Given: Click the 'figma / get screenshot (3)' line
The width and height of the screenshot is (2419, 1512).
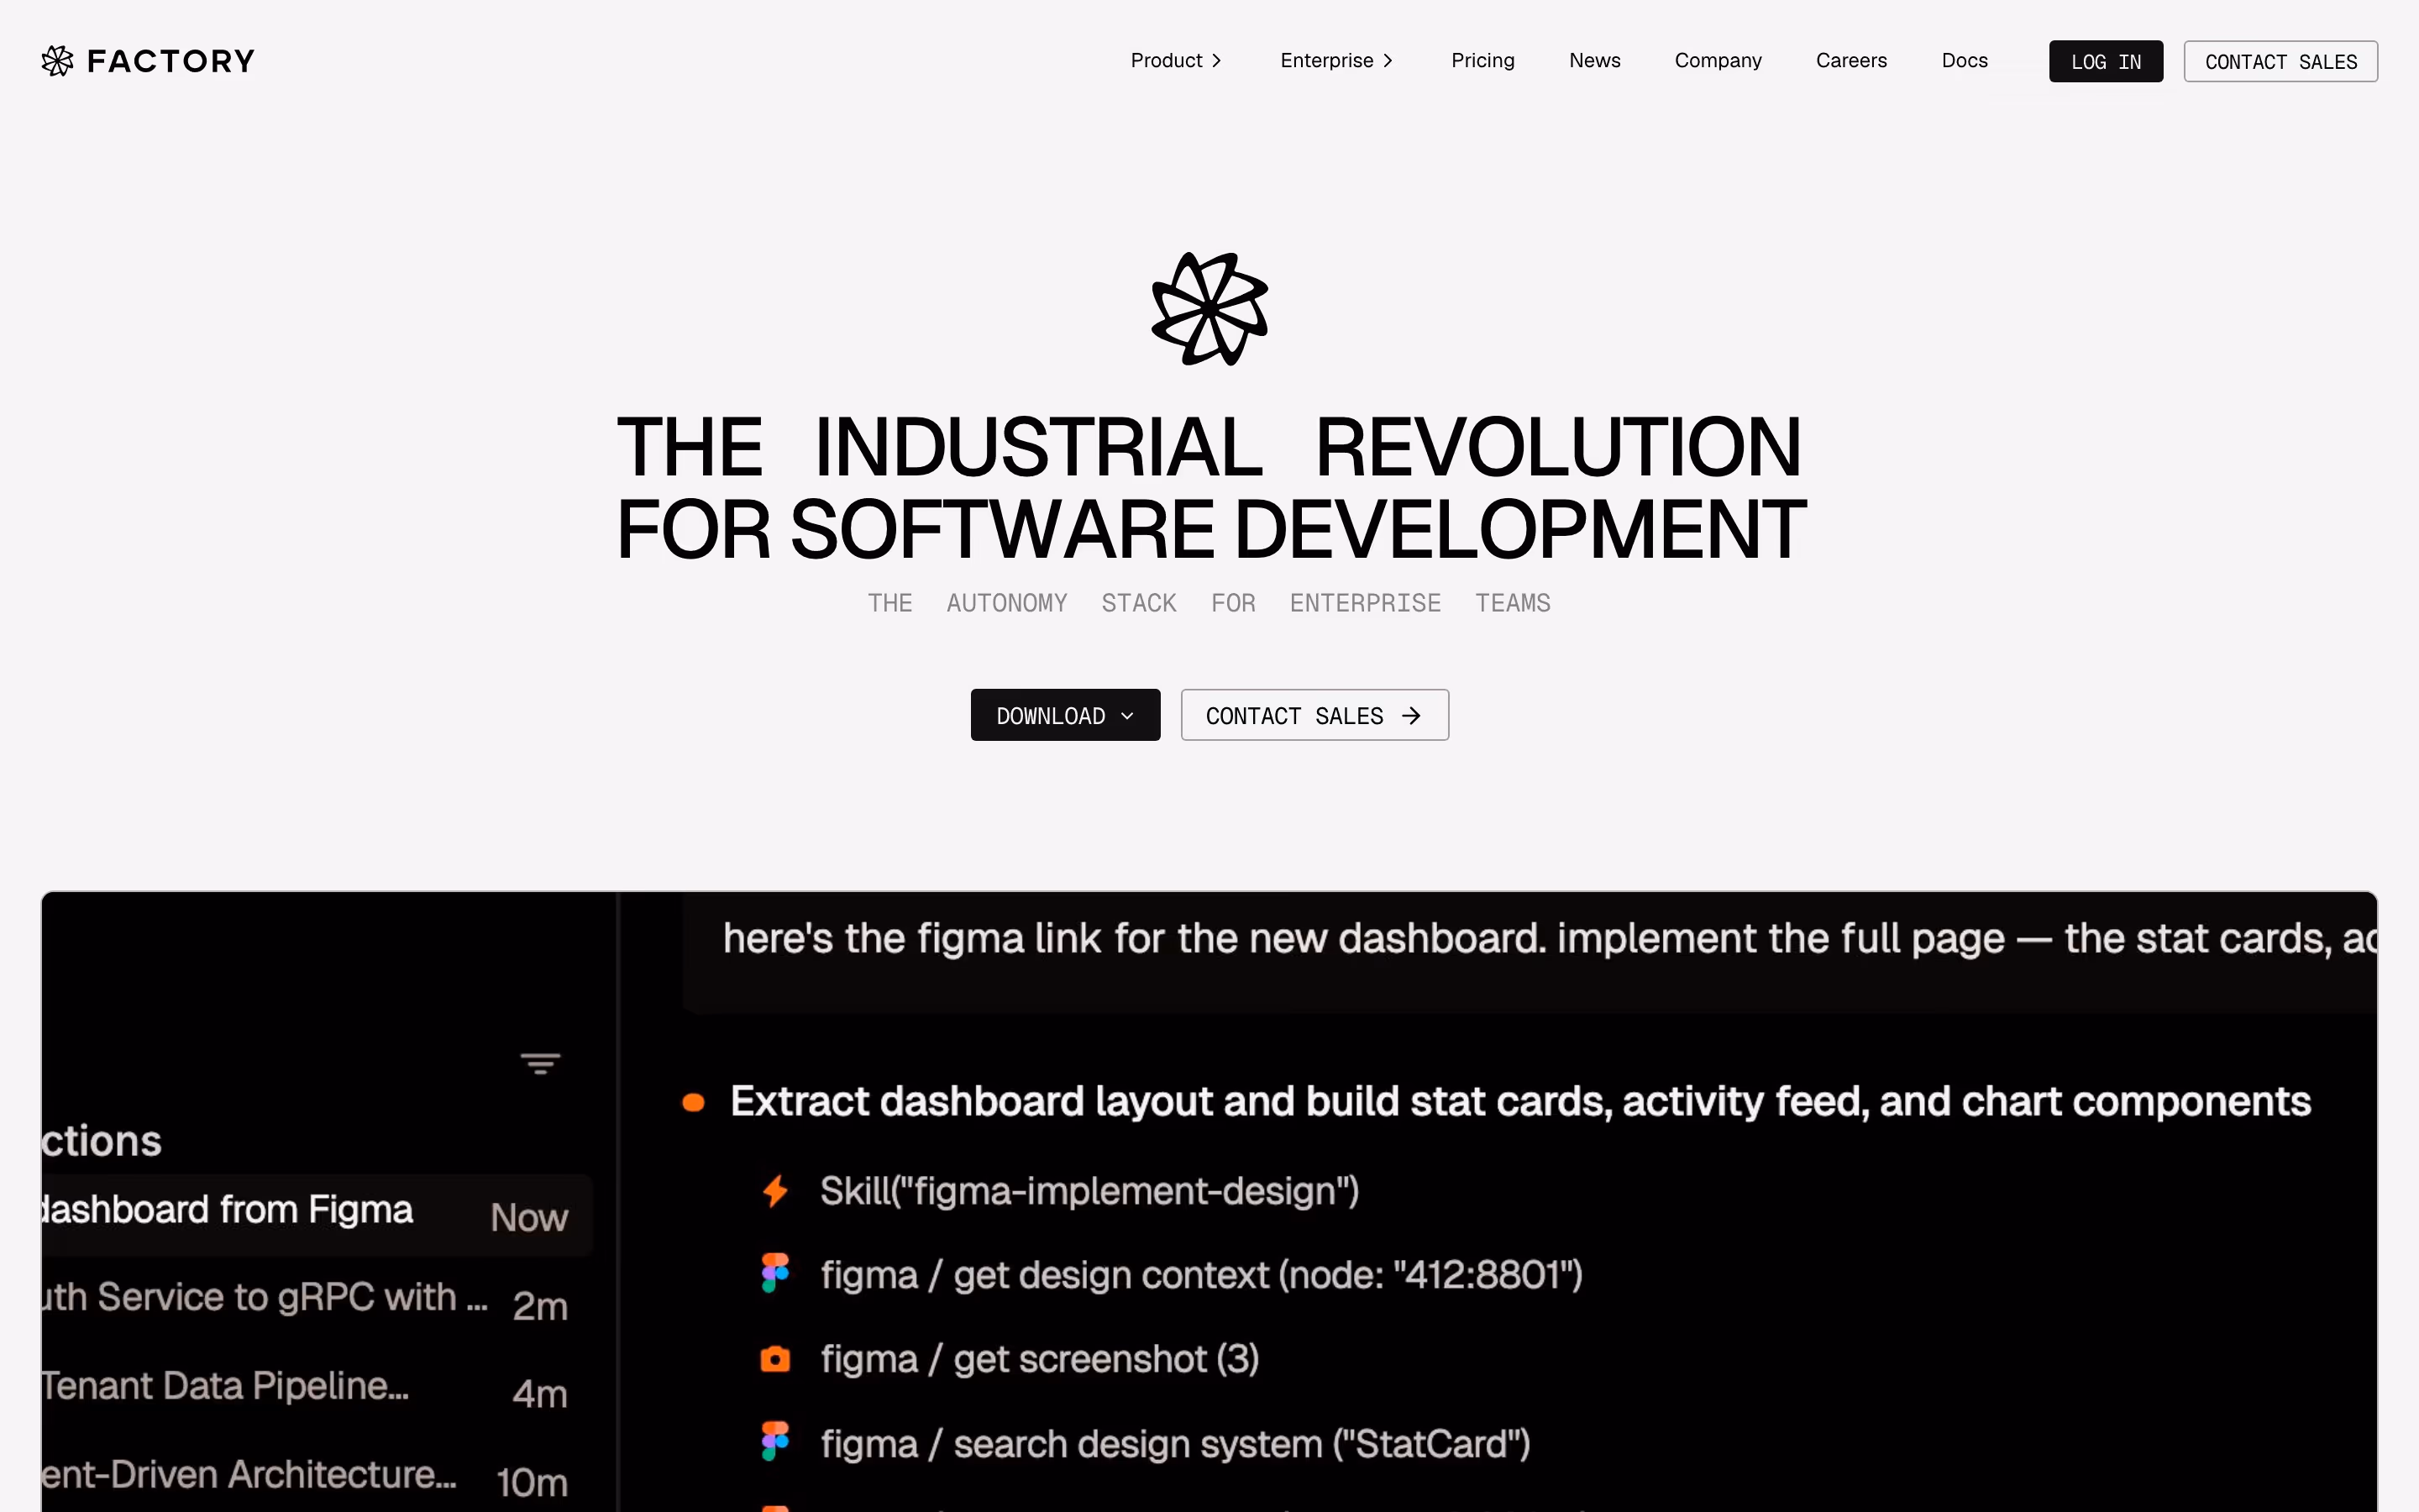Looking at the screenshot, I should click(1040, 1359).
